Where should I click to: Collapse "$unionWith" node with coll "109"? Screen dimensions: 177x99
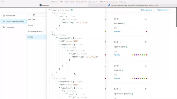click(x=56, y=38)
